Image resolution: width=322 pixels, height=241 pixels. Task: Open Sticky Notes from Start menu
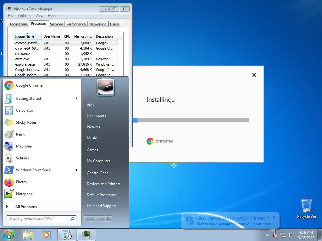42,122
